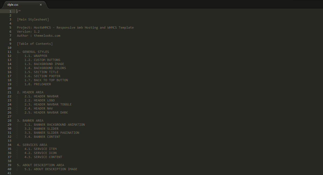This screenshot has height=175, width=323.
Task: Place cursor on 4.2. SERVICE ICON line
Action: coord(40,153)
